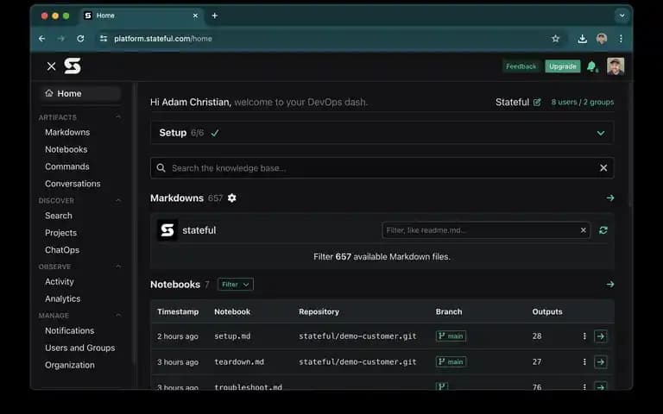Sort by the Timestamp column header
The width and height of the screenshot is (663, 414).
178,311
